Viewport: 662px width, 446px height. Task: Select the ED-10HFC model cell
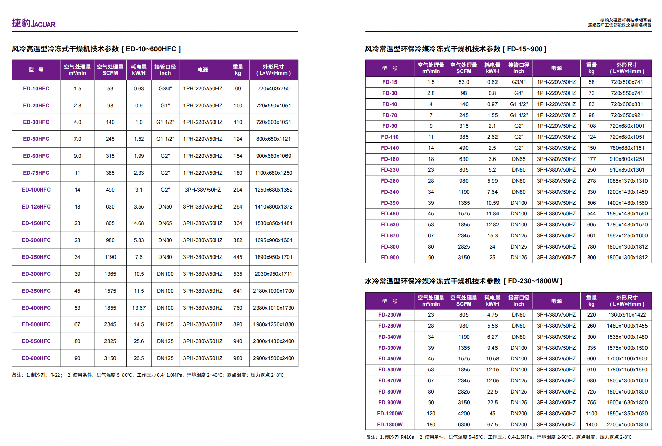36,89
